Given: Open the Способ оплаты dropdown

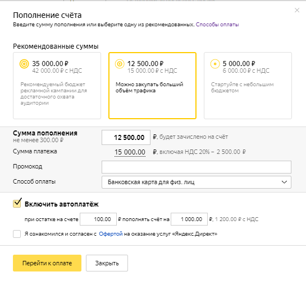Looking at the screenshot, I should tap(197, 182).
